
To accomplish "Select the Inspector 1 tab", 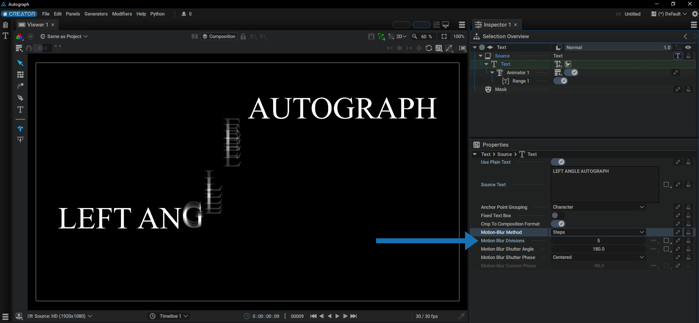I will click(x=497, y=25).
